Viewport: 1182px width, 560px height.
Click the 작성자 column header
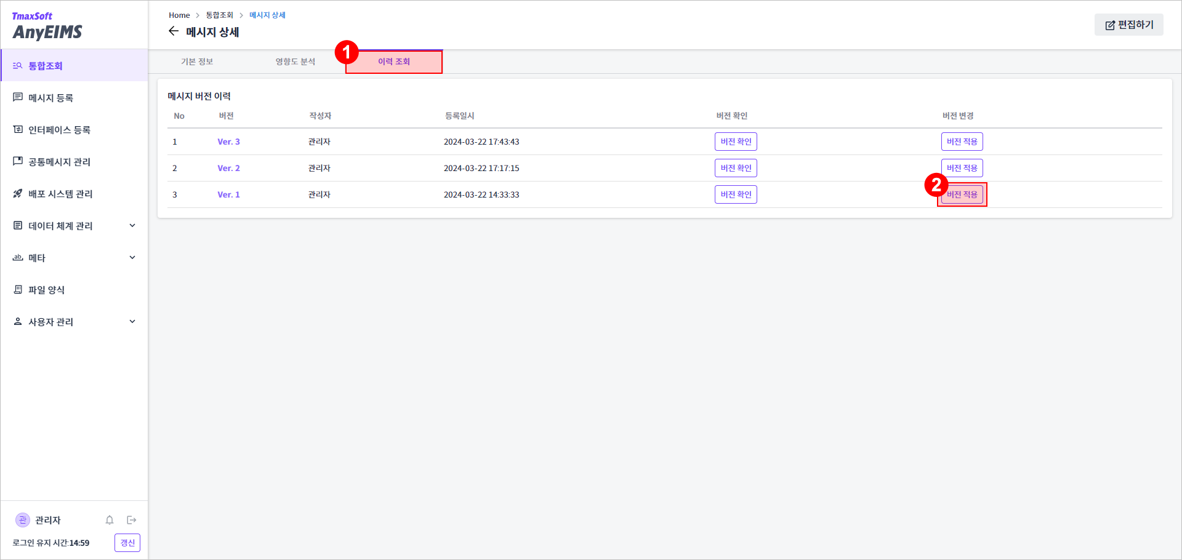coord(320,116)
